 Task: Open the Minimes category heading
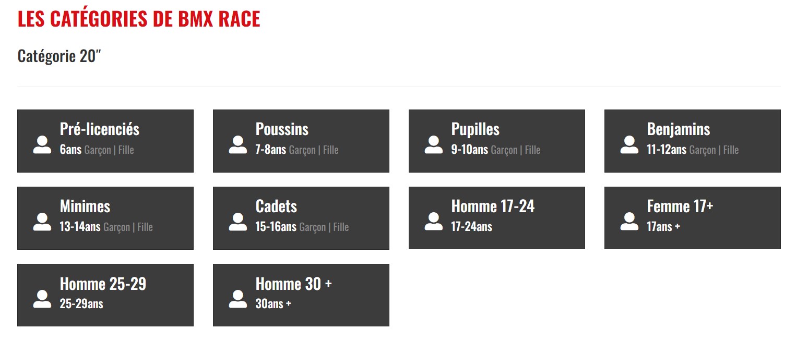[85, 206]
